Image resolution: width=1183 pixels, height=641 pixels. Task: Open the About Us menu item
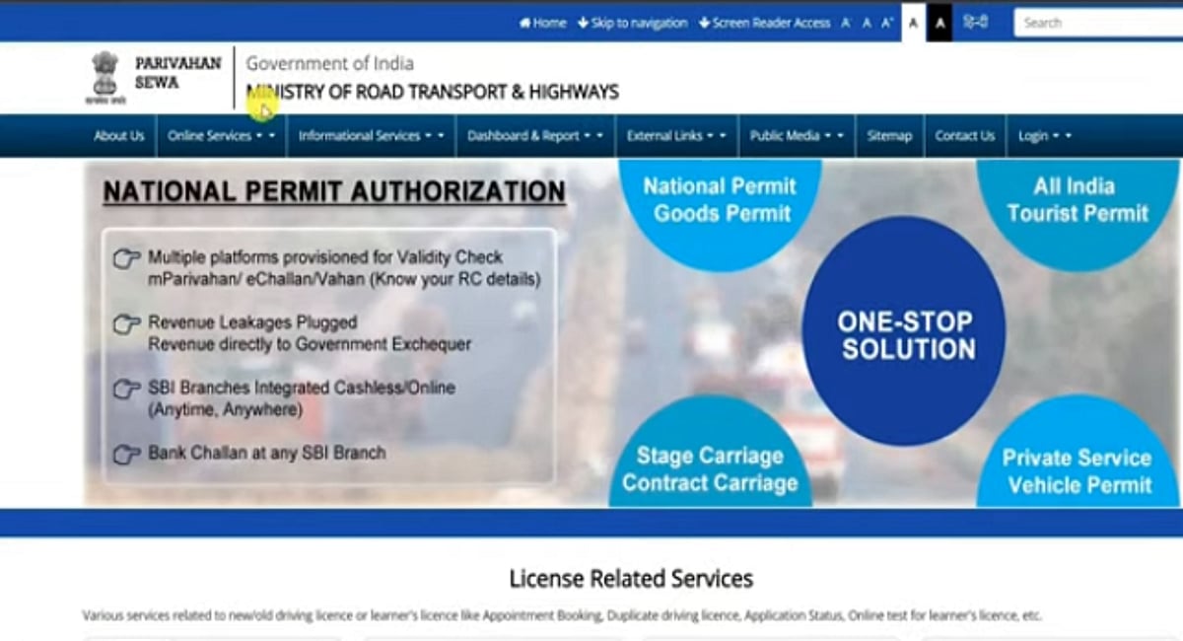(118, 136)
